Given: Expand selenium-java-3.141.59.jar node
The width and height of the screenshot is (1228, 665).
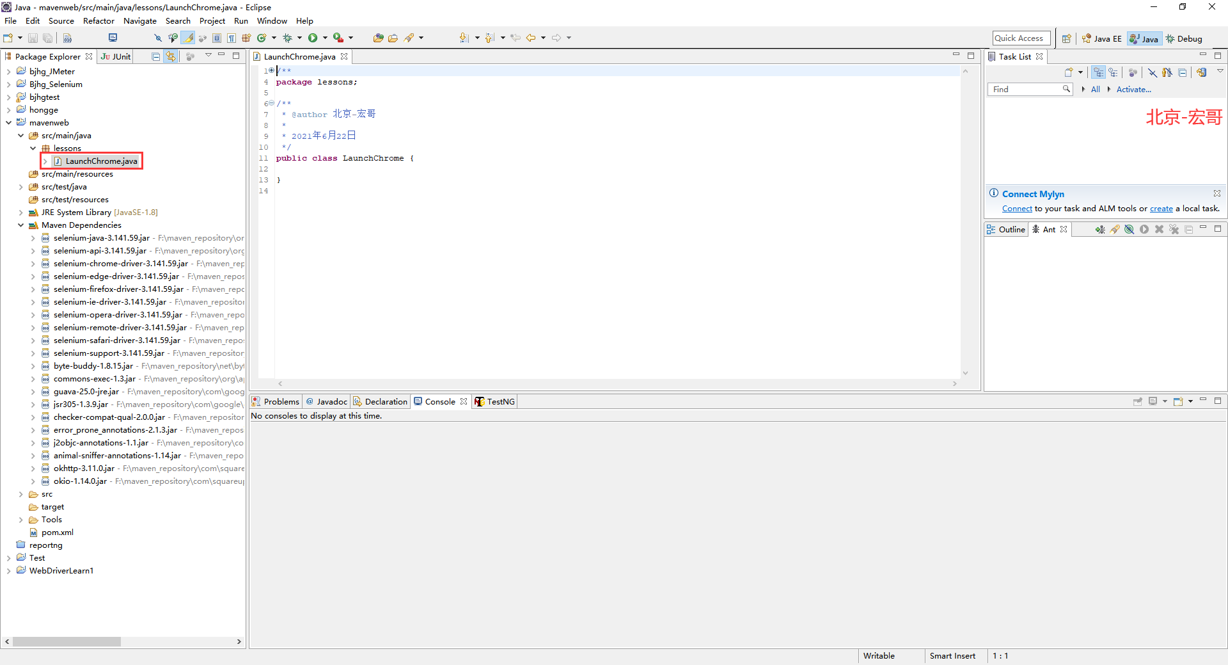Looking at the screenshot, I should coord(33,238).
